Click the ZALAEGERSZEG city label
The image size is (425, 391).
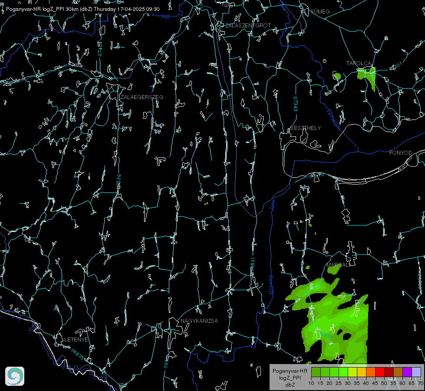point(142,97)
